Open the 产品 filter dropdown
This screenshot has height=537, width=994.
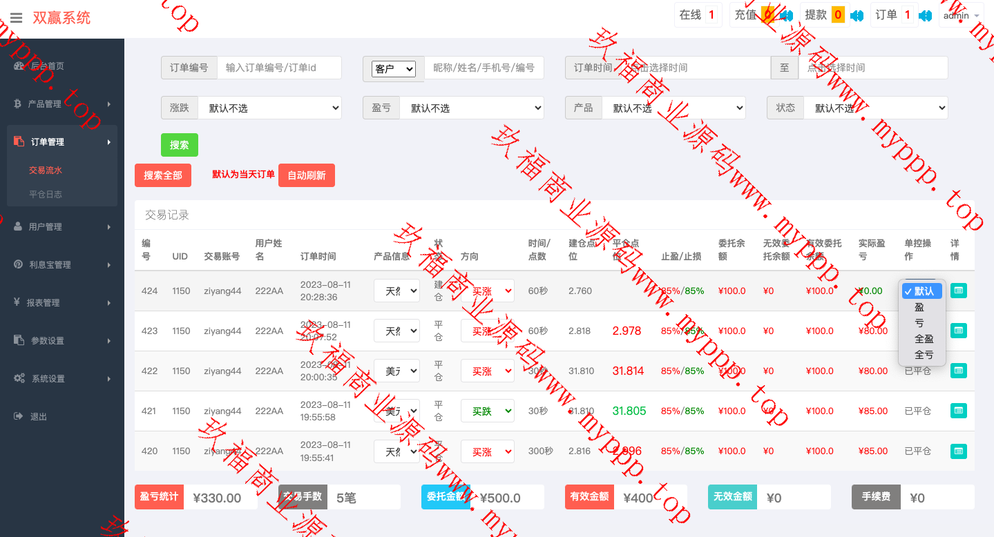(673, 108)
